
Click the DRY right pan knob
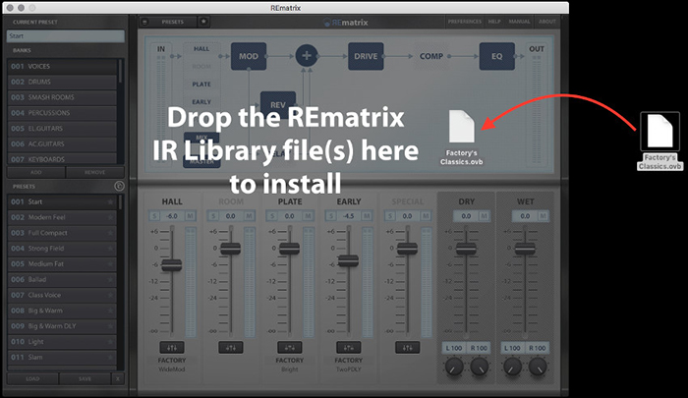[x=480, y=367]
